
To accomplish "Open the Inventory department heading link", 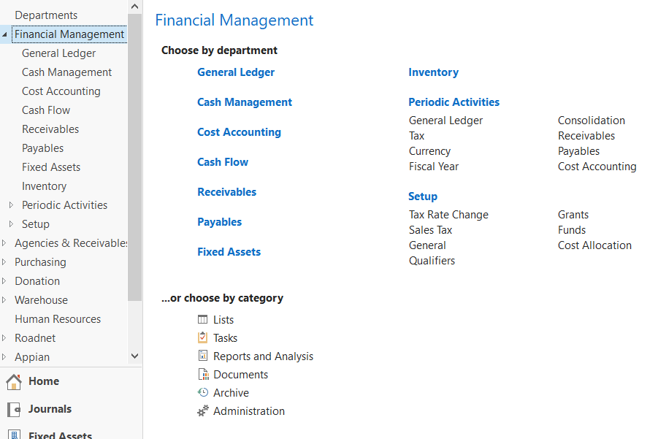I will click(433, 72).
